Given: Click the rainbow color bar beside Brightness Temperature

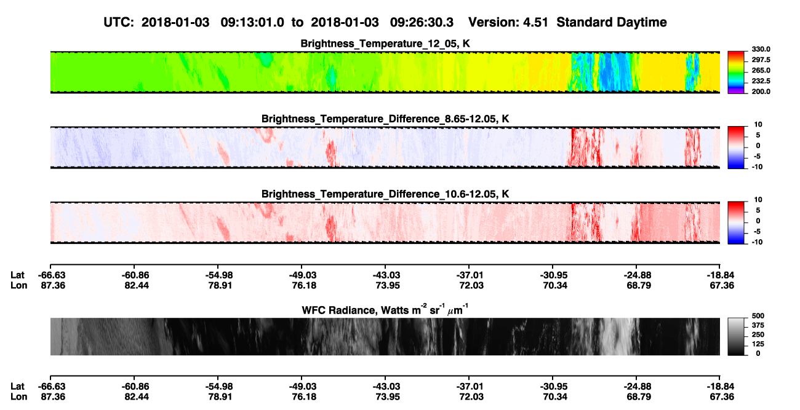Looking at the screenshot, I should [x=736, y=73].
